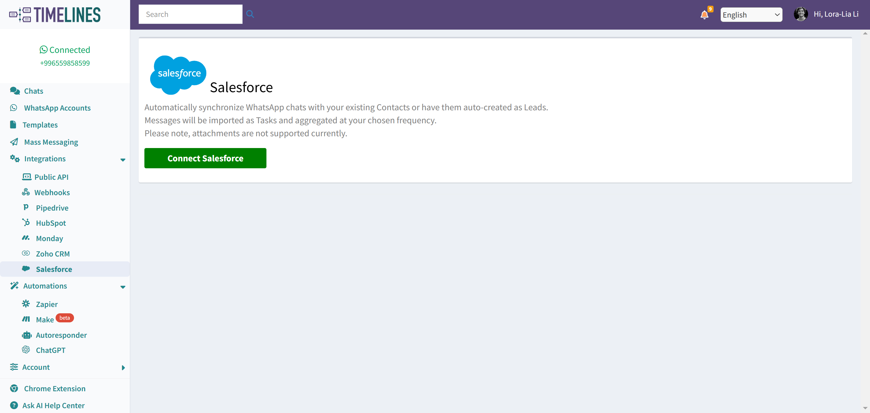Viewport: 870px width, 413px height.
Task: Click the Templates file icon
Action: (13, 124)
